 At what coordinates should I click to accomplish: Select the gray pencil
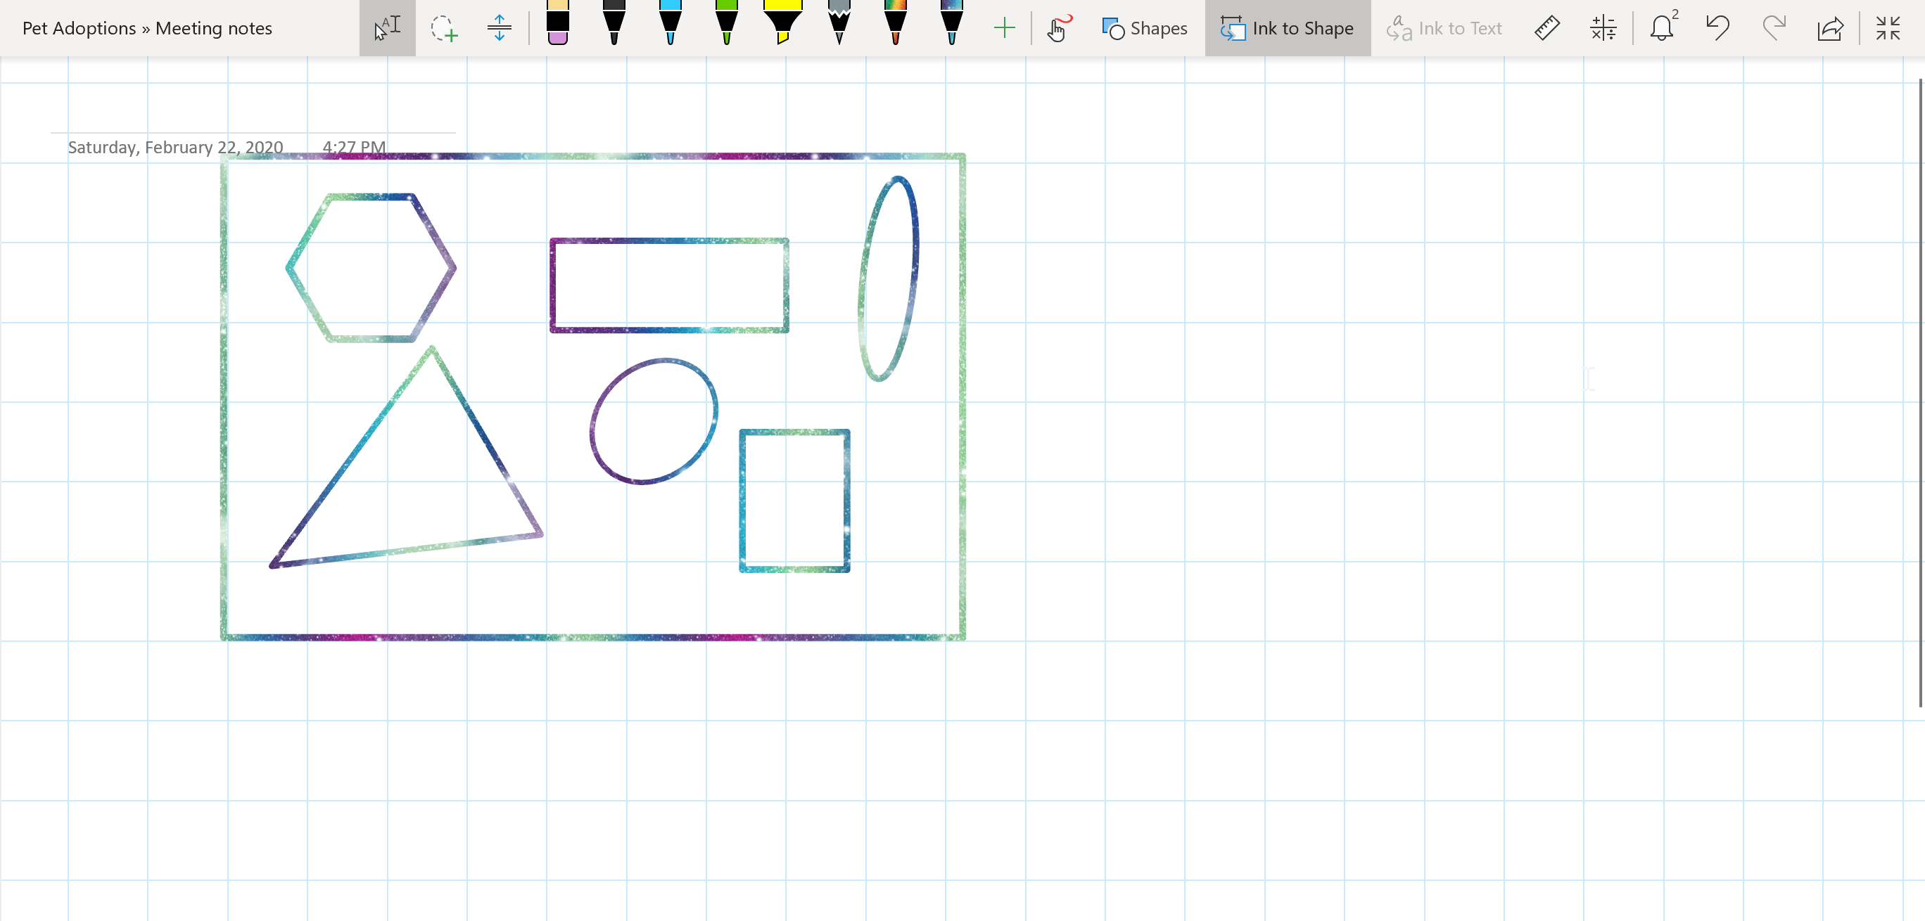[839, 22]
